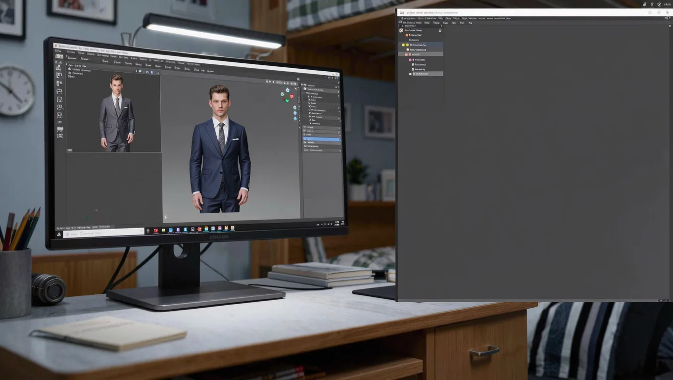Screen dimensions: 673x380
Task: Click the gray-suit model preview in monitor's left viewport
Action: [117, 113]
